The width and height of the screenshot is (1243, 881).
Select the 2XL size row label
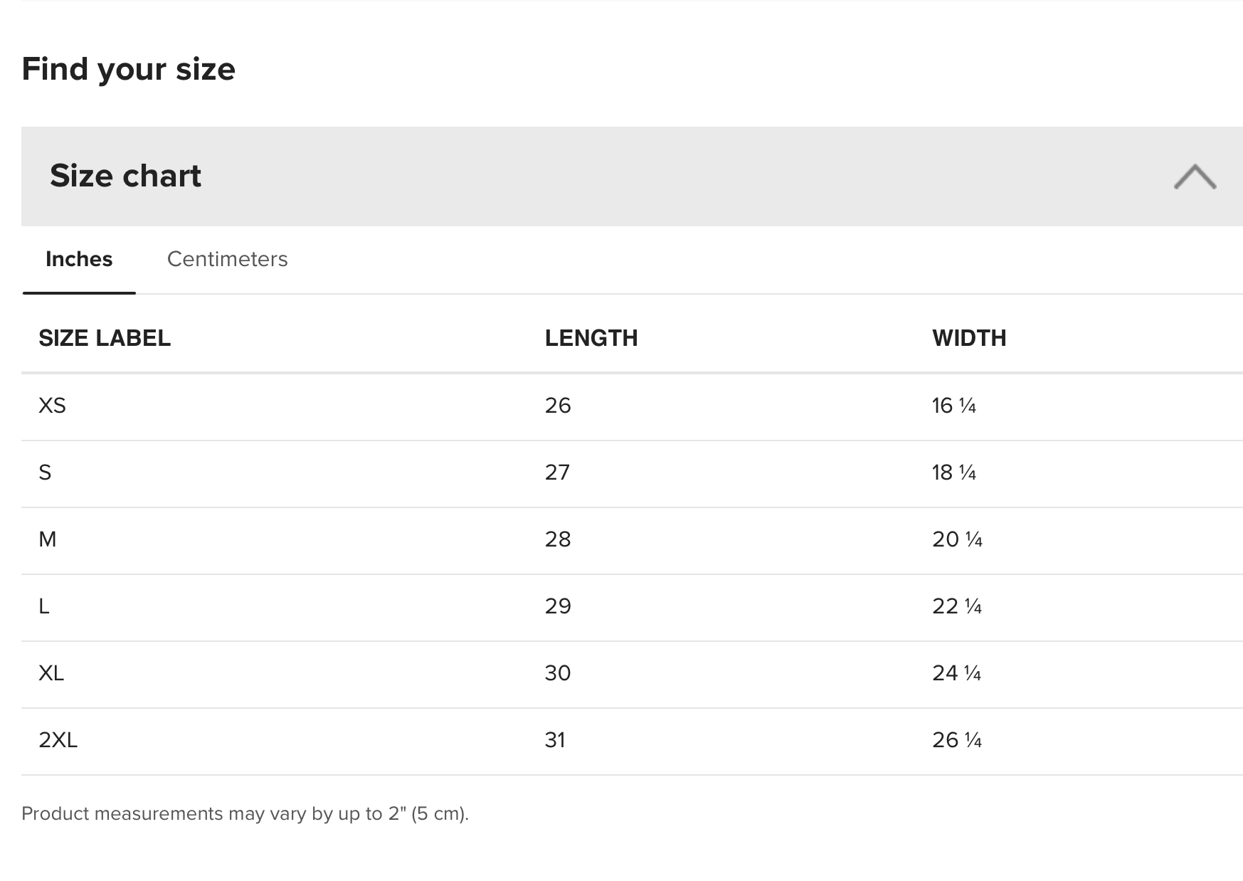tap(58, 740)
